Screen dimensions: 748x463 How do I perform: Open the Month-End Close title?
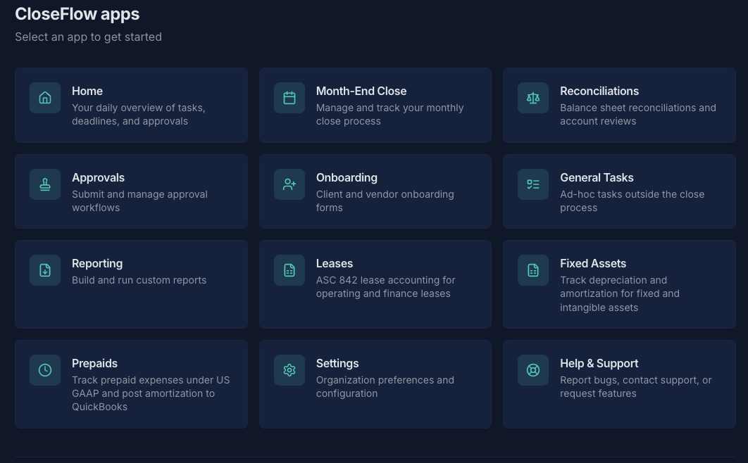(361, 91)
